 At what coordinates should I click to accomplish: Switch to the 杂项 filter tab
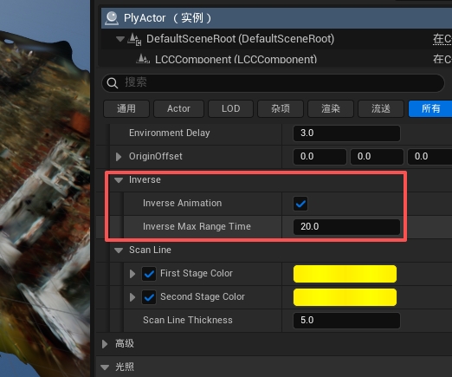(281, 108)
